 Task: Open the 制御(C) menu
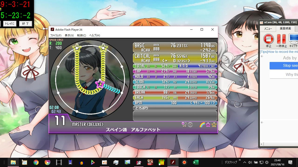82,35
